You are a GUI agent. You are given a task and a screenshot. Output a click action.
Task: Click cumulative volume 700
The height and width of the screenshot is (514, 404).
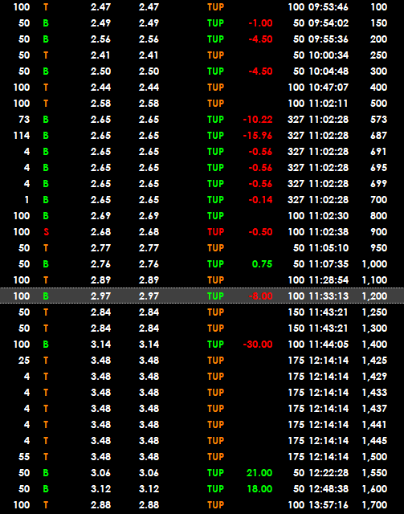pyautogui.click(x=379, y=200)
